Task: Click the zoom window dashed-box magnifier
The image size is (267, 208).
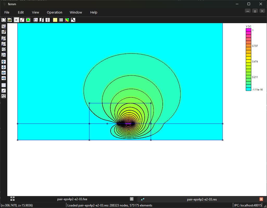Action: point(4,55)
